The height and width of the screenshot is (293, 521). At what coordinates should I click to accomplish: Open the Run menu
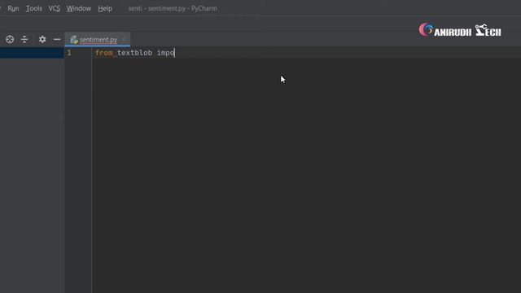click(13, 8)
